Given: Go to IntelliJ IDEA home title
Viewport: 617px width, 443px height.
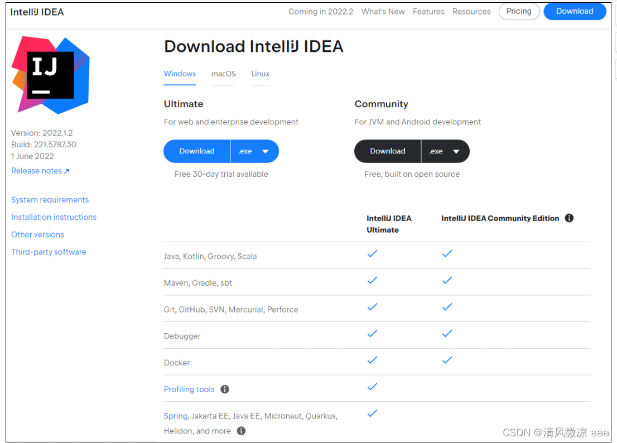Looking at the screenshot, I should pos(37,12).
